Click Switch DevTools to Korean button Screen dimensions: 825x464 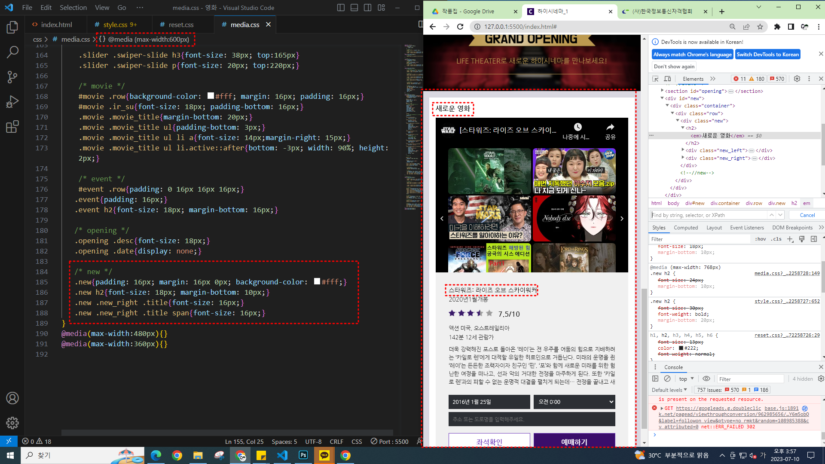click(767, 54)
